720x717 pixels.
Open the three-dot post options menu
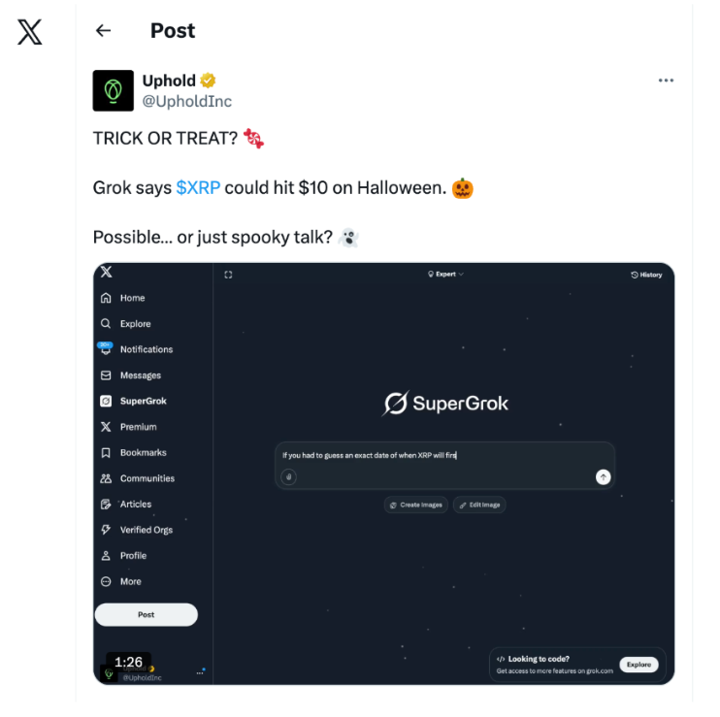coord(666,81)
